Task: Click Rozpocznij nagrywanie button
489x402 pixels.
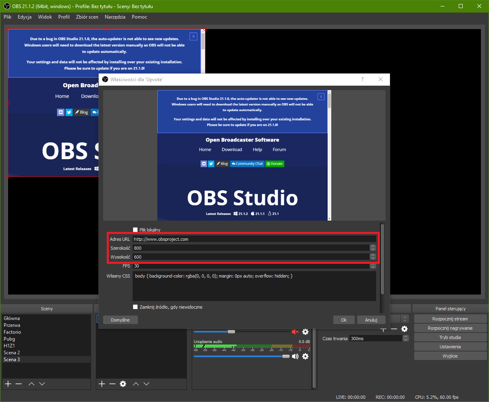Action: coord(450,328)
